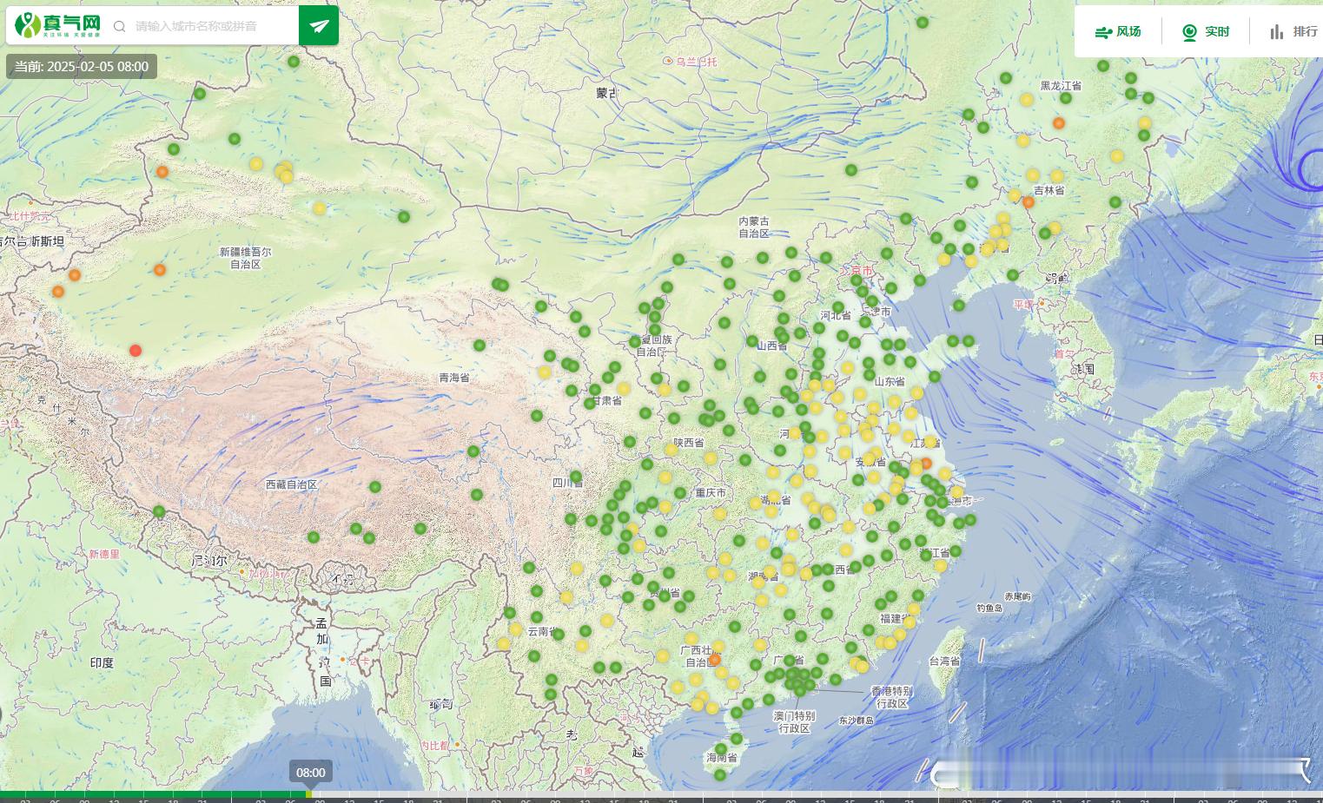The width and height of the screenshot is (1323, 803).
Task: Click the 新疆维吾尔自治区 map label
Action: pos(245,258)
